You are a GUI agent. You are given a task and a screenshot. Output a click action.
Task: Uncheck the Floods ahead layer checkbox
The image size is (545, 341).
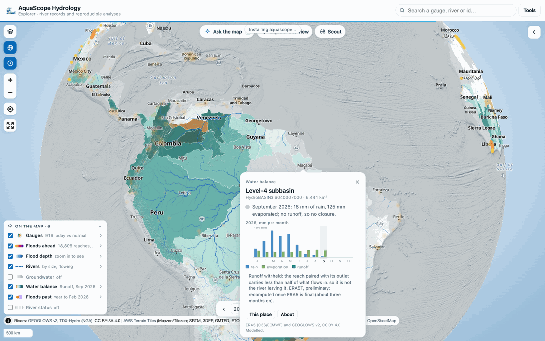pos(10,246)
